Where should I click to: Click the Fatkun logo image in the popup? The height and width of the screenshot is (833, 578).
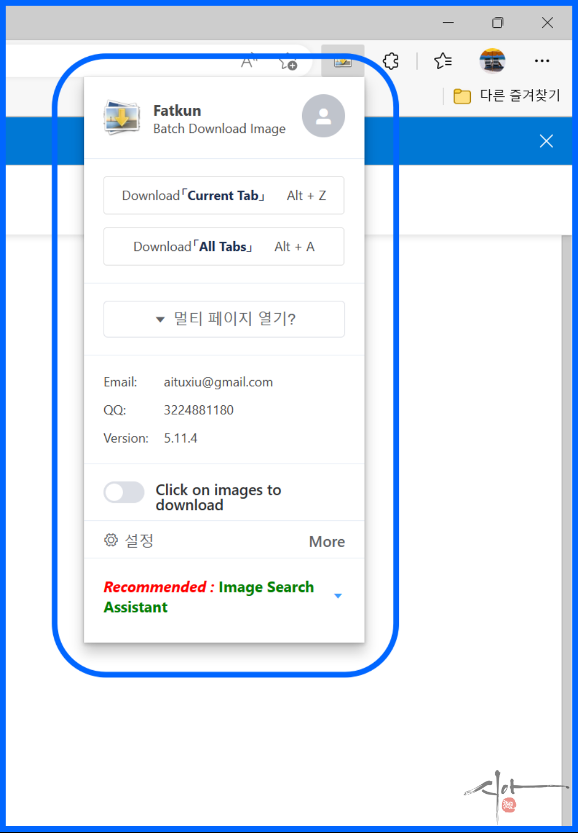tap(122, 117)
